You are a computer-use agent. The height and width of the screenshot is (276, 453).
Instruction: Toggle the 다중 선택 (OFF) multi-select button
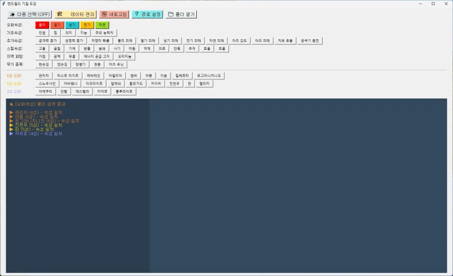tap(29, 14)
